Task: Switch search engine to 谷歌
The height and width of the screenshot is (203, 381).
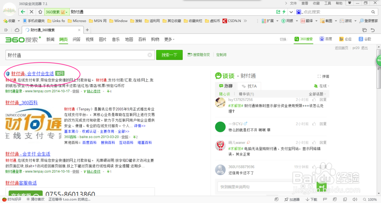Action: tap(365, 39)
